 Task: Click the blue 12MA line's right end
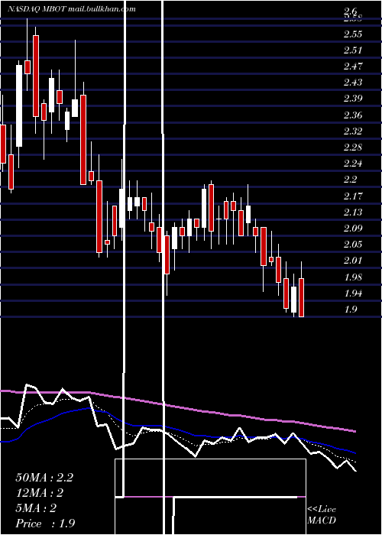[355, 453]
